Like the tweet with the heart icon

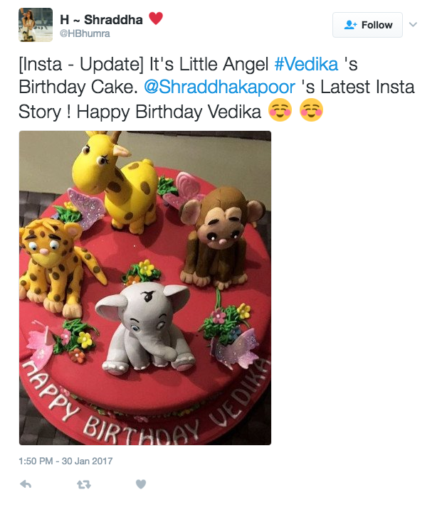pos(141,484)
